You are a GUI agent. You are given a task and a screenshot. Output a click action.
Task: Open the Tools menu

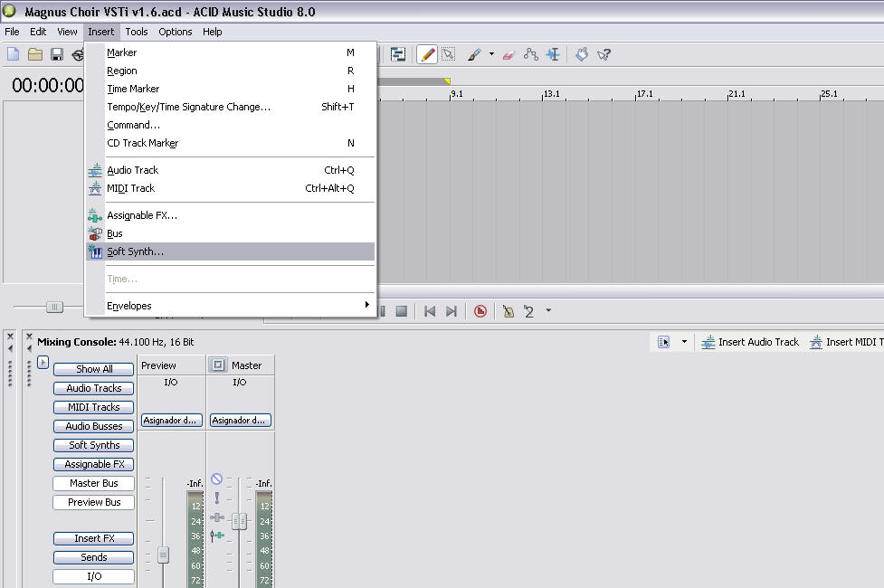tap(137, 32)
